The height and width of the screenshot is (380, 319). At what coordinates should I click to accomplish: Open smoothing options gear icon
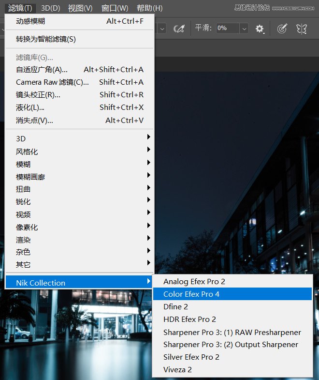coord(260,29)
